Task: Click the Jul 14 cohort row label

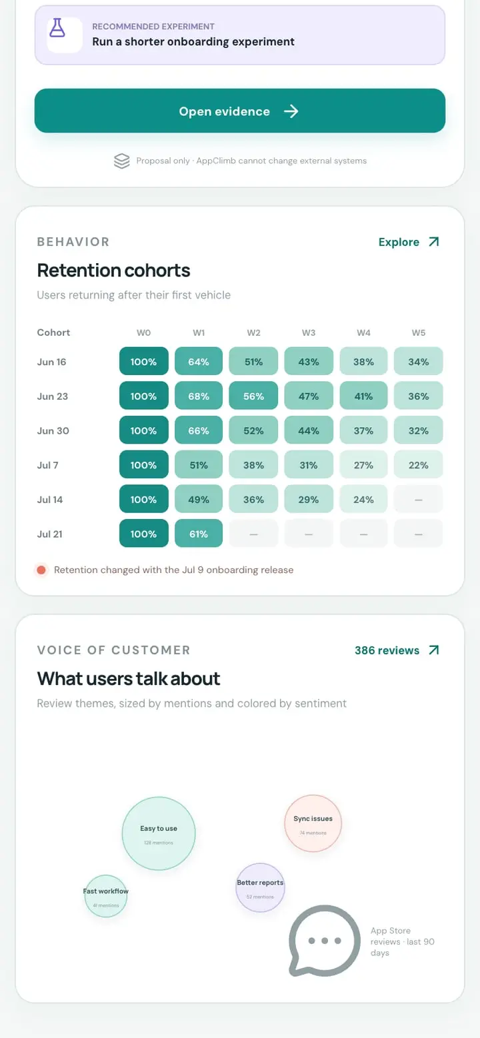Action: point(50,500)
